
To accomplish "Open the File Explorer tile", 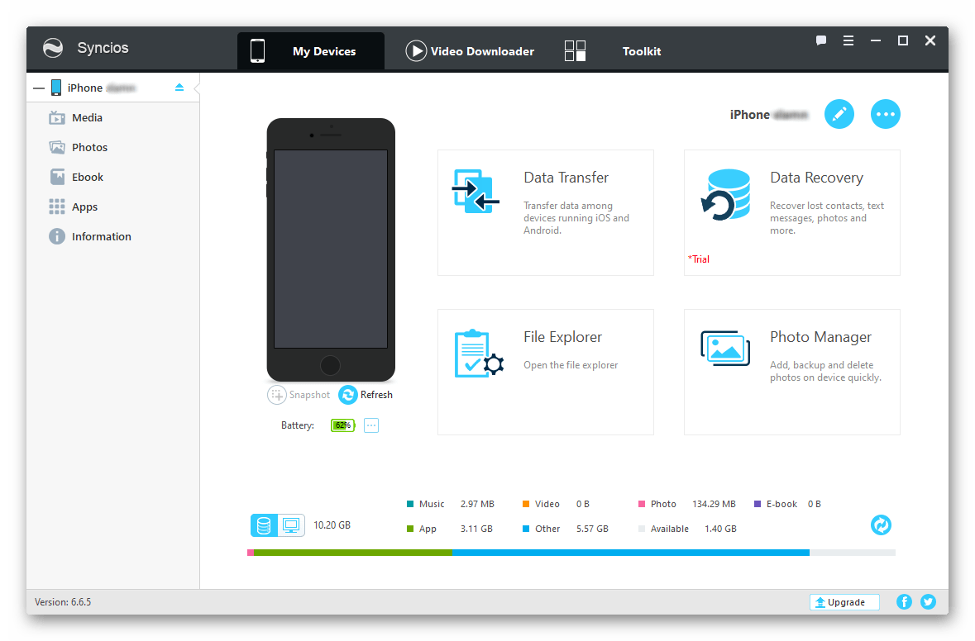I will 545,372.
